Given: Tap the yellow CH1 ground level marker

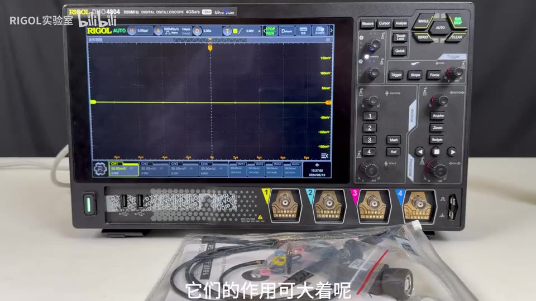Looking at the screenshot, I should coord(93,102).
